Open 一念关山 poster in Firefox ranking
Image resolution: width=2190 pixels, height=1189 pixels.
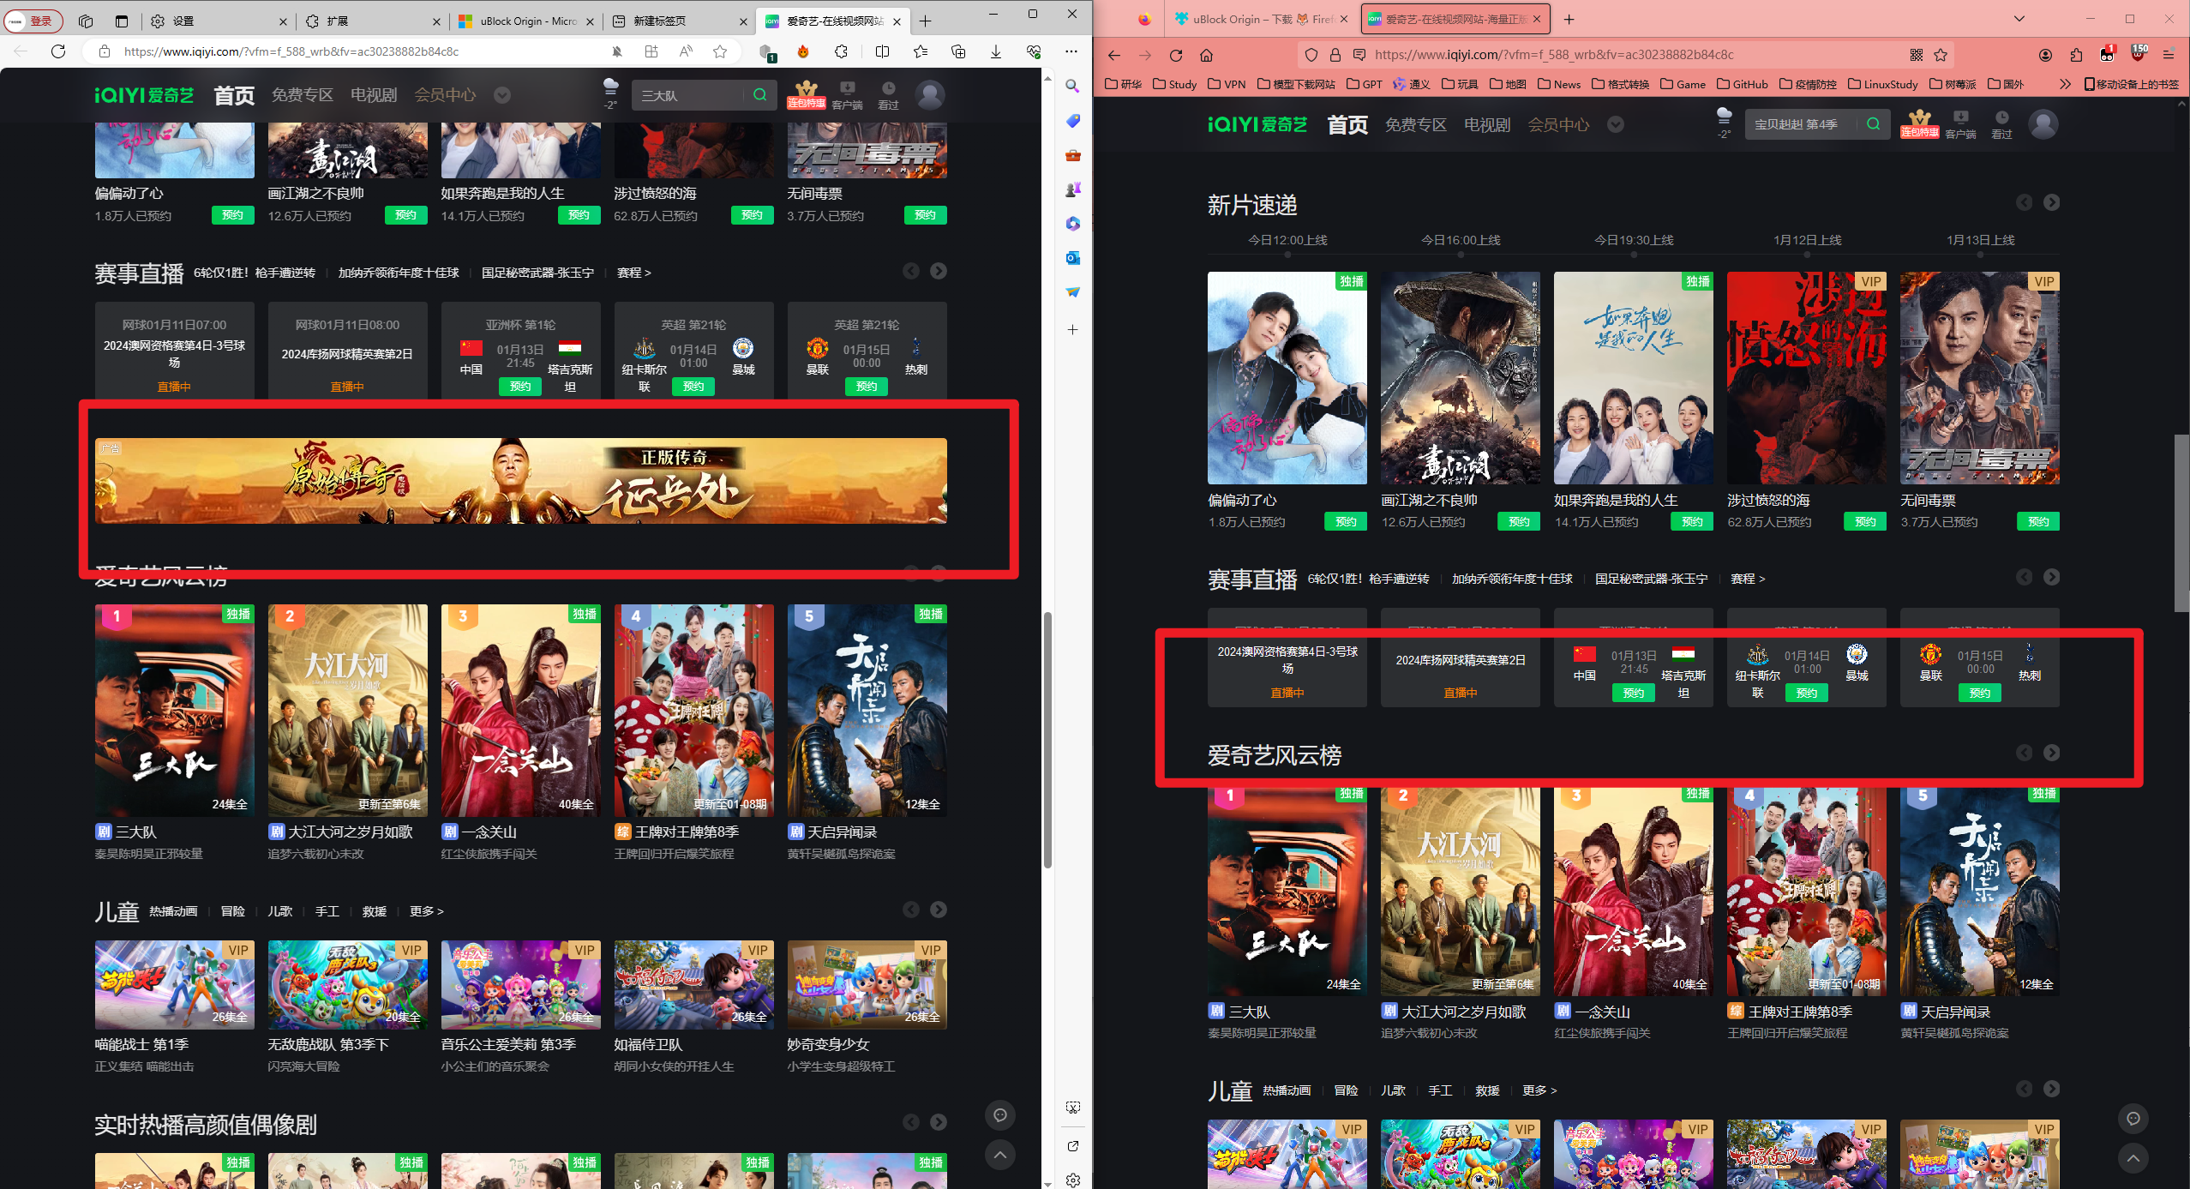point(1633,892)
